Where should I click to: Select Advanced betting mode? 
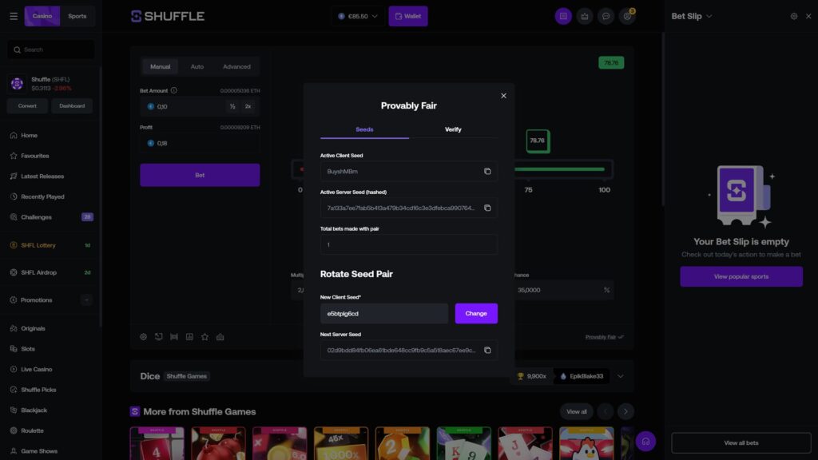point(236,67)
